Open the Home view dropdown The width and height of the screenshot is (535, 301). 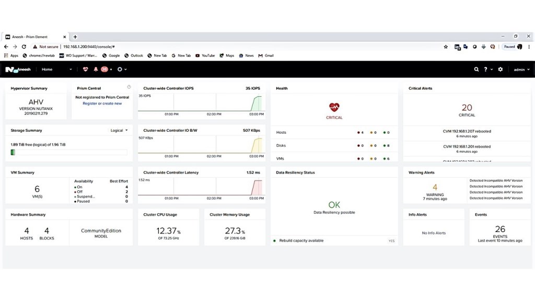[x=56, y=69]
